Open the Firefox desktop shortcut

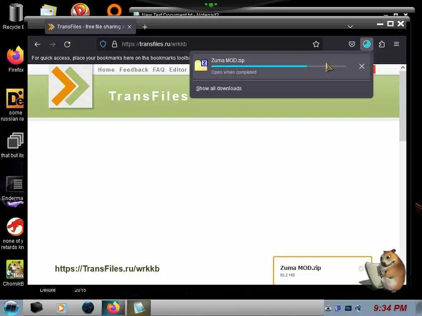tap(15, 59)
